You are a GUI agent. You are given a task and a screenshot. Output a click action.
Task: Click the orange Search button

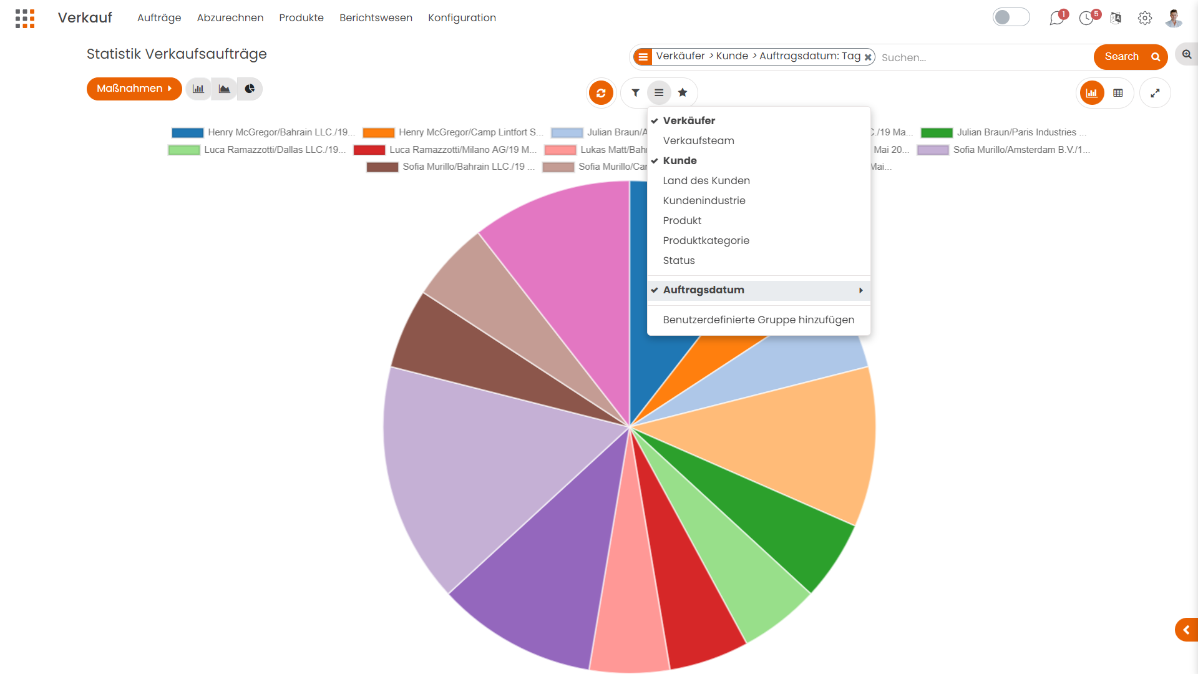1131,57
